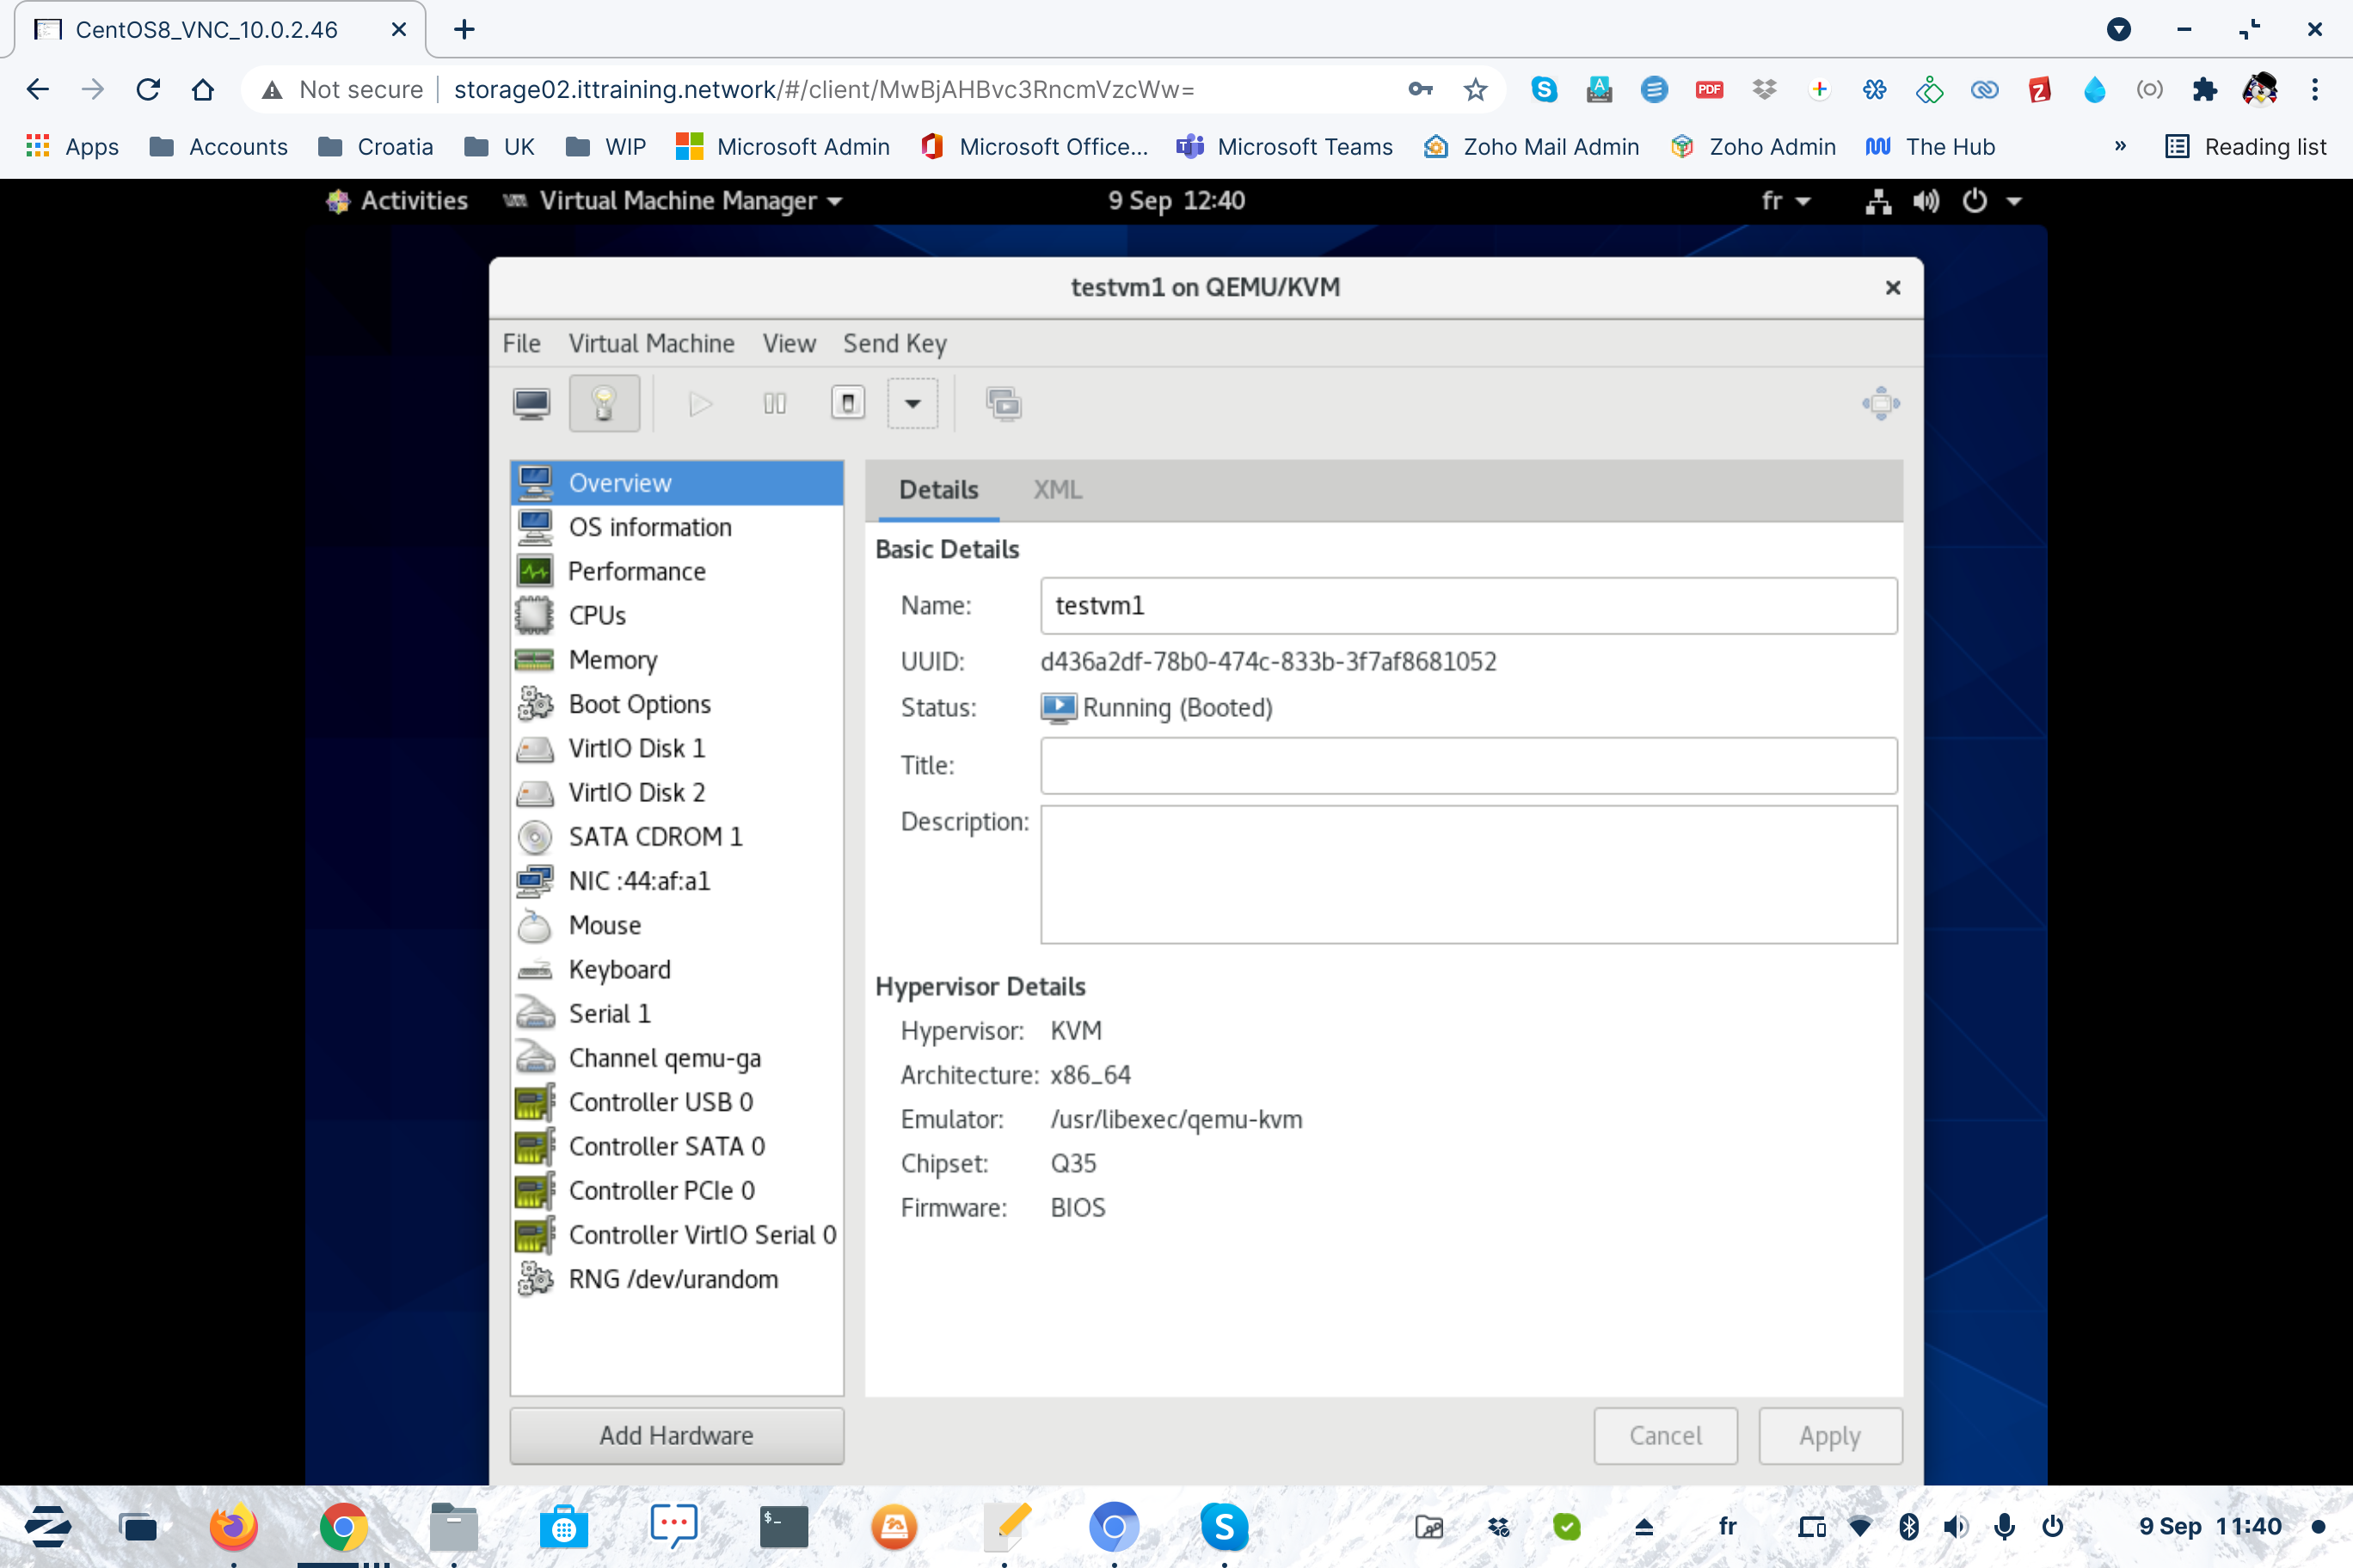Select Serial 1 device
Viewport: 2353px width, 1568px height.
tap(678, 1013)
